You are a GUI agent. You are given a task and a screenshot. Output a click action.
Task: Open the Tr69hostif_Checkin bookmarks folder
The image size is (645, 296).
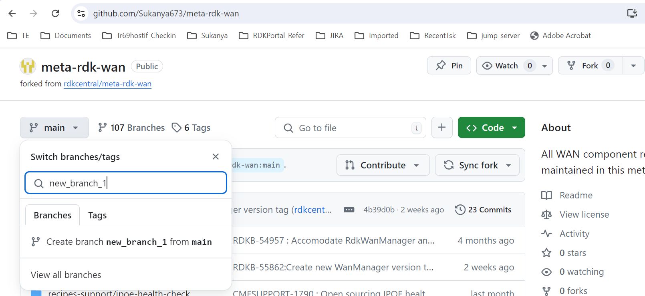point(139,36)
